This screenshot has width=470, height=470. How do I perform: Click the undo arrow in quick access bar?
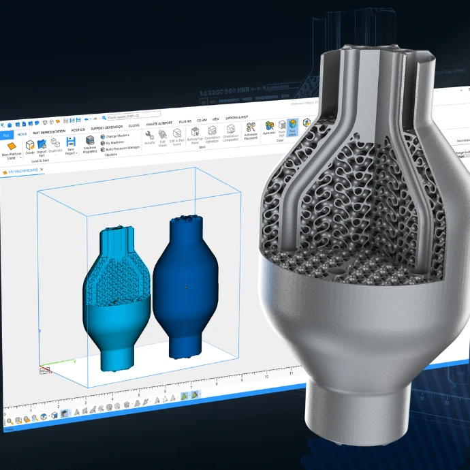coord(87,120)
